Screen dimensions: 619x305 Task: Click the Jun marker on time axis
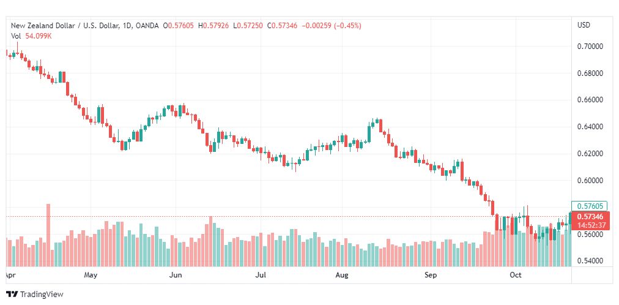point(176,275)
